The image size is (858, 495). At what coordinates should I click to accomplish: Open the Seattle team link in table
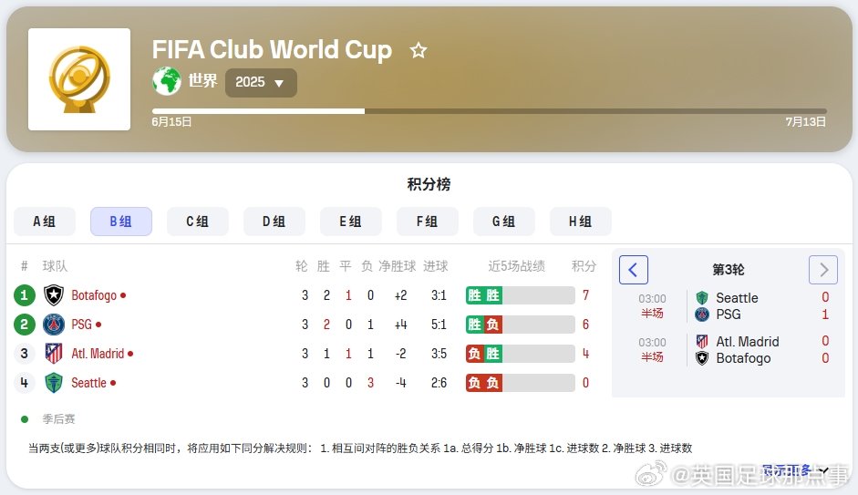pos(88,382)
